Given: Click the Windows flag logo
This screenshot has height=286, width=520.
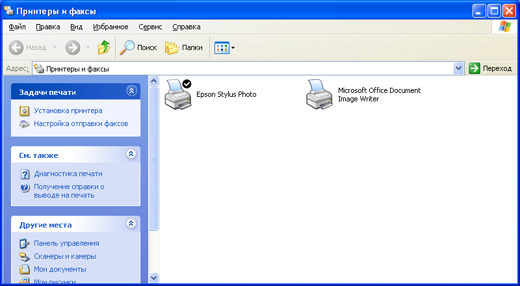Looking at the screenshot, I should 505,27.
